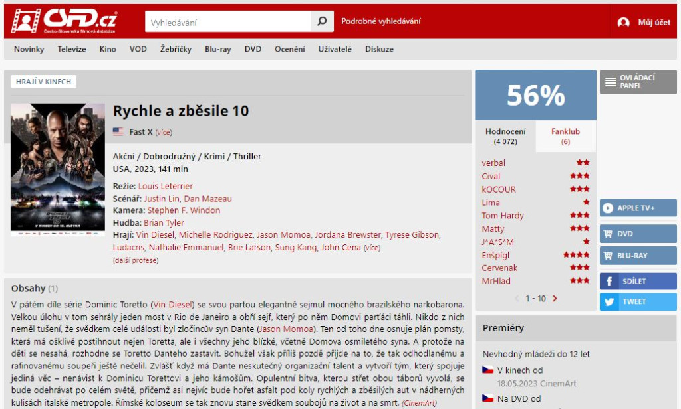Open actor Ludacris link
The width and height of the screenshot is (681, 409).
[x=128, y=247]
